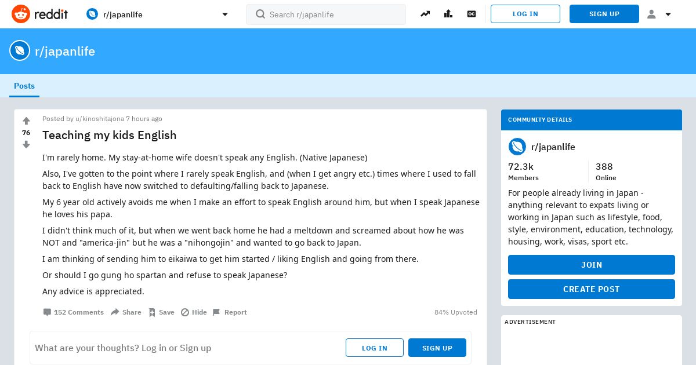Share the post using arrow icon

point(126,312)
